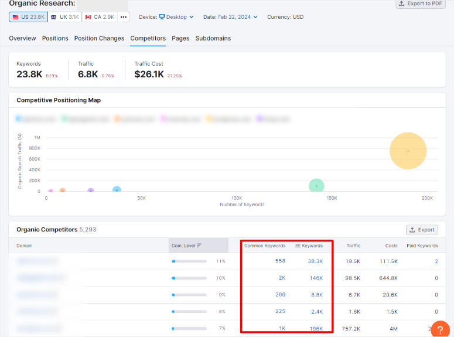Screen dimensions: 454x337
Task: Click the large yellow bubble on the map
Action: (x=408, y=151)
